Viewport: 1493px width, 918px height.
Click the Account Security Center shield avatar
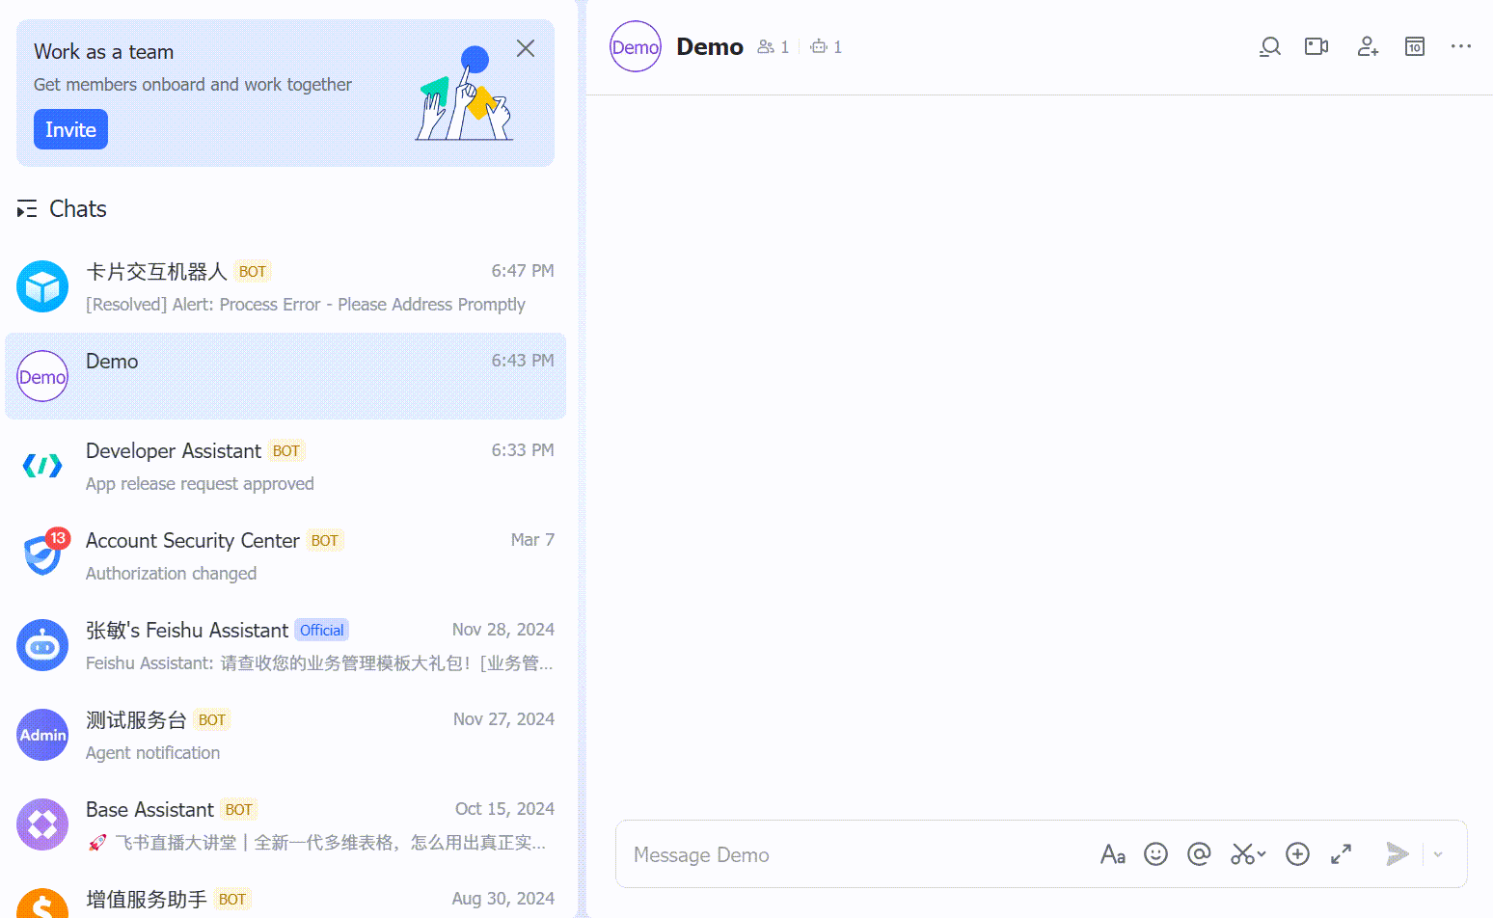(x=42, y=555)
